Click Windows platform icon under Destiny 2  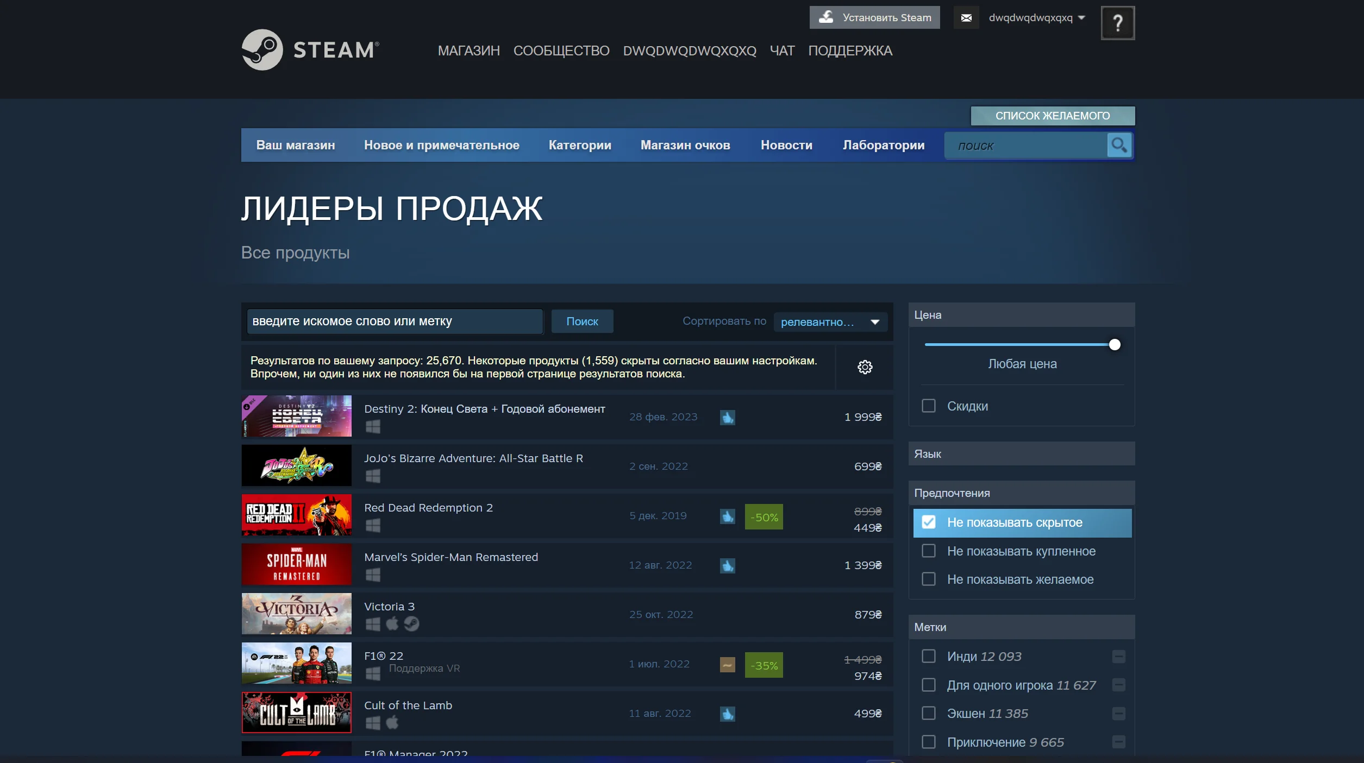[x=373, y=427]
